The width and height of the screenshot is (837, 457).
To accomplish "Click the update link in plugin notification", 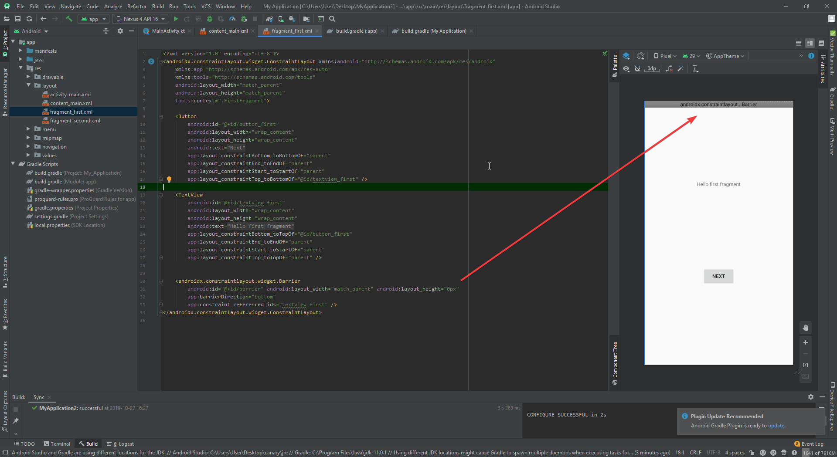I will [x=776, y=426].
